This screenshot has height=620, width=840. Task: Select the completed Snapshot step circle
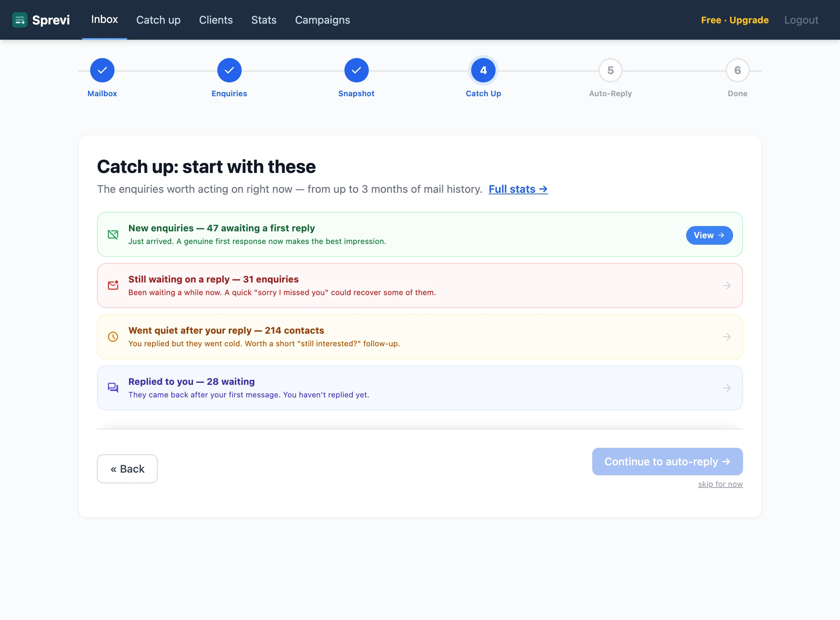pyautogui.click(x=357, y=70)
